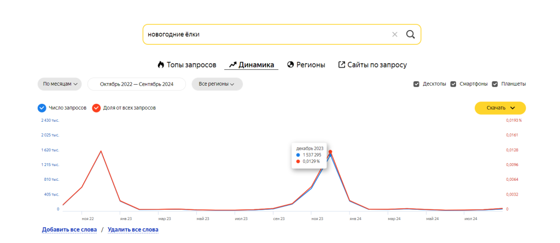This screenshot has width=560, height=243.
Task: Click the December 2023 red data point
Action: [330, 152]
